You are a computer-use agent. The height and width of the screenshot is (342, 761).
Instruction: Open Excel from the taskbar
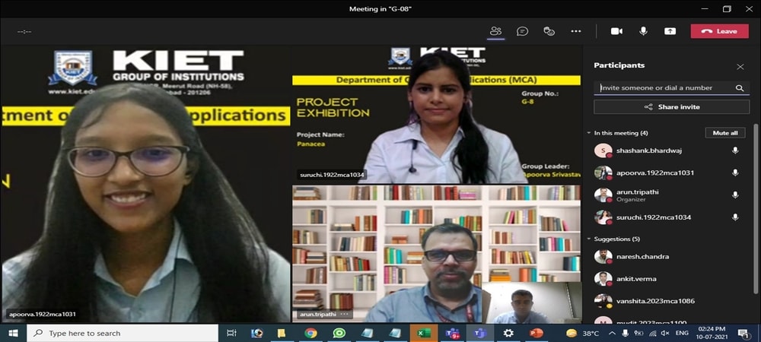point(422,333)
